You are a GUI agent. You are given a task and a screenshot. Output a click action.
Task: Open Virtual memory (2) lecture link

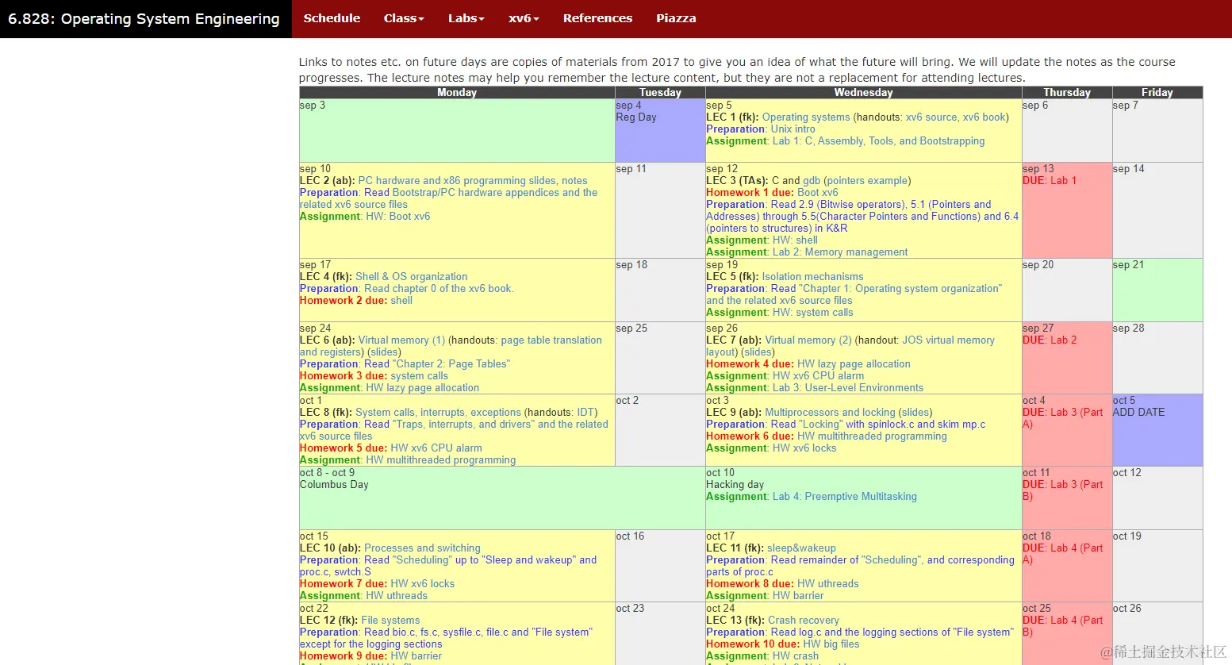pos(808,340)
